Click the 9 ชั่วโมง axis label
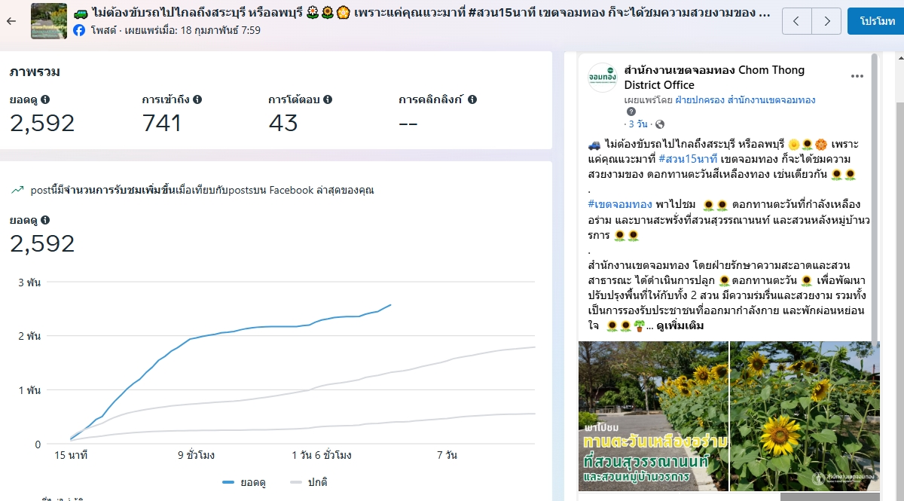 [x=196, y=456]
